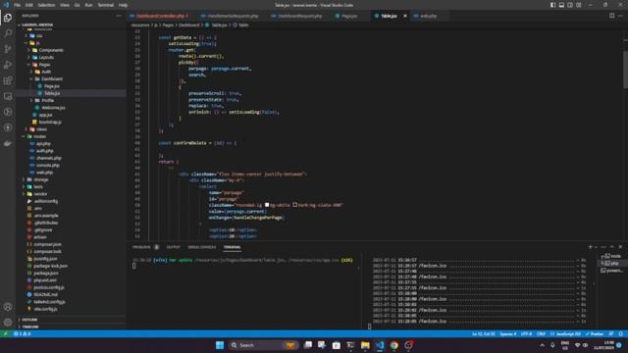Open the Search view in activity bar
This screenshot has width=628, height=353.
pos(8,33)
